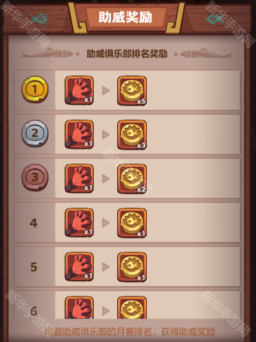The image size is (256, 342).
Task: Tap the gold fish coin x5 reward
Action: pos(132,91)
